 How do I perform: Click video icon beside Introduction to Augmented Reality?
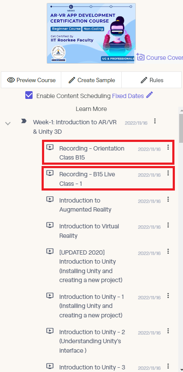[x=50, y=199]
